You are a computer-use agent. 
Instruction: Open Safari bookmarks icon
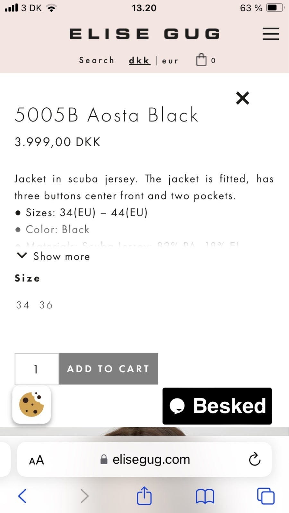205,496
